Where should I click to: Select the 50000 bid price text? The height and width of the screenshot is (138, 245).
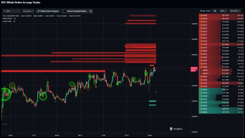pos(205,106)
